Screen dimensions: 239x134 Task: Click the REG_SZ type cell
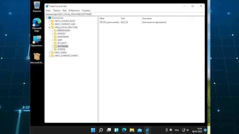[x=124, y=22]
